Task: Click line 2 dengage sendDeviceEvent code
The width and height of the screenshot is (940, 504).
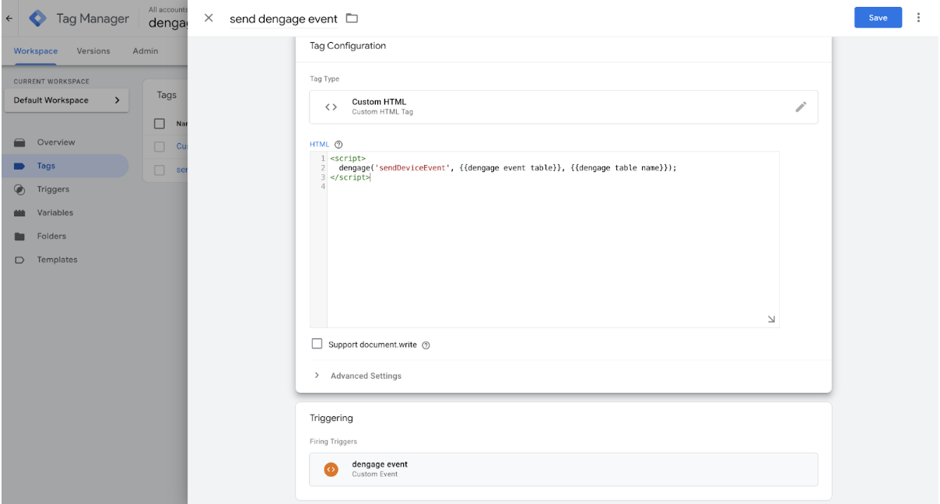Action: tap(507, 168)
